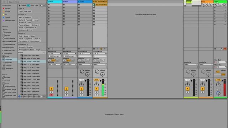Select the 4 80s Drum Machine track header
Screen dimensions: 228x128
(x=100, y=1)
